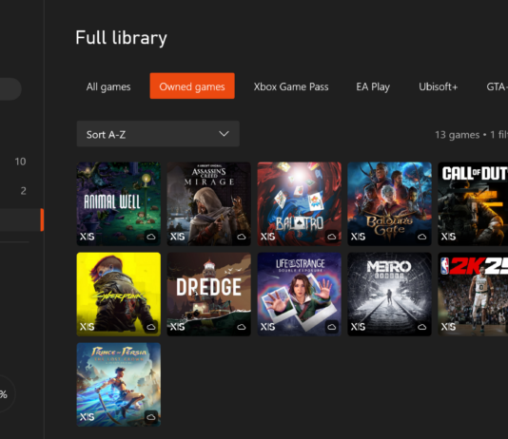Click the X|S badge on Cyberpunk

88,327
